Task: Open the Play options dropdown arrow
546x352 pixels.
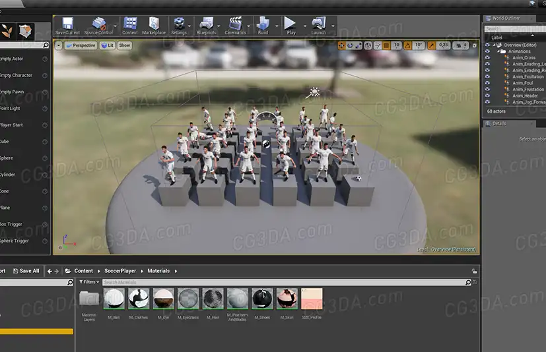Action: (x=305, y=26)
